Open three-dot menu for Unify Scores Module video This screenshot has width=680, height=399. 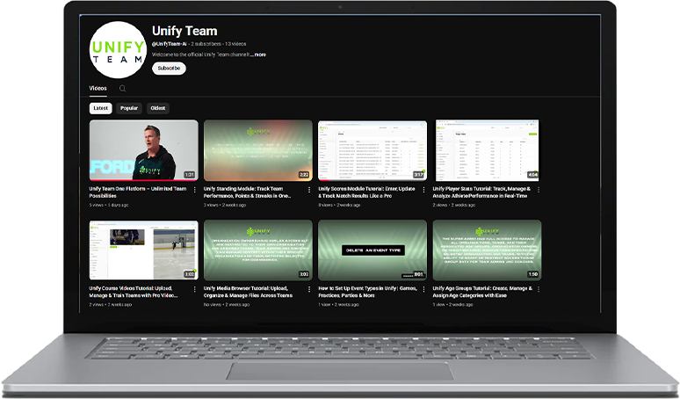423,190
